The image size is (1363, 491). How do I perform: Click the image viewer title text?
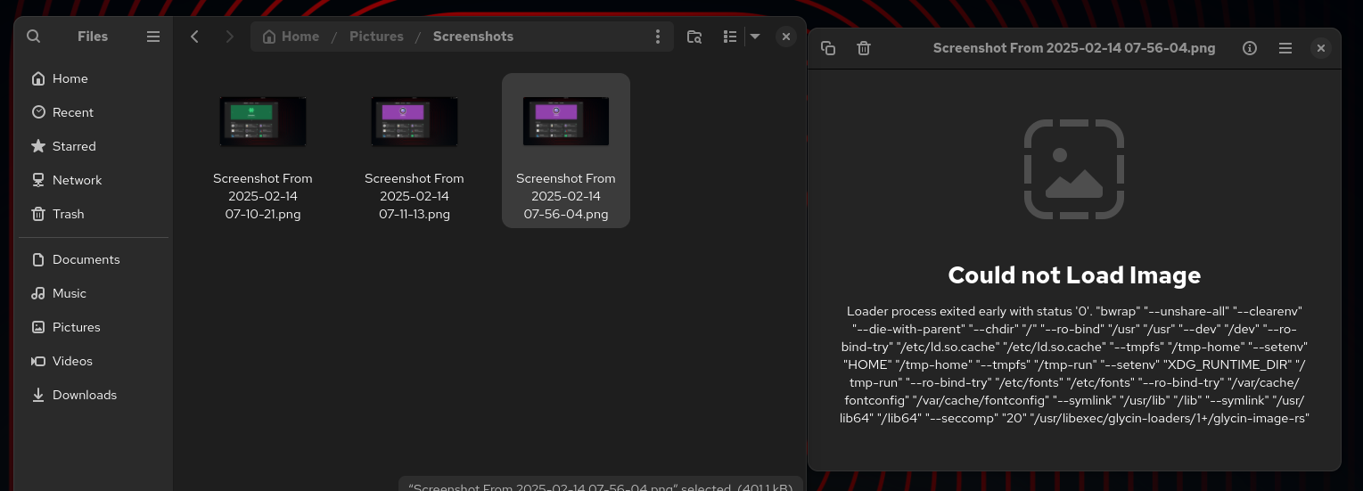(1074, 48)
